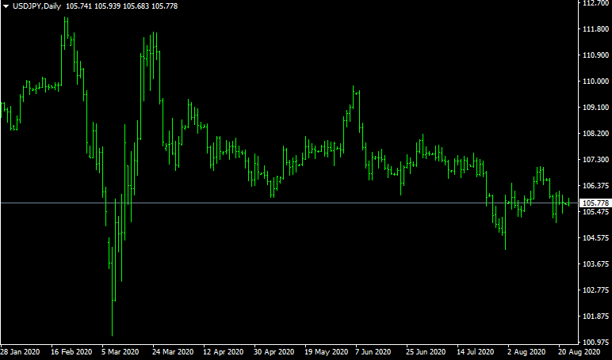
Task: Click the 24 Mar 2020 date label
Action: click(x=173, y=352)
